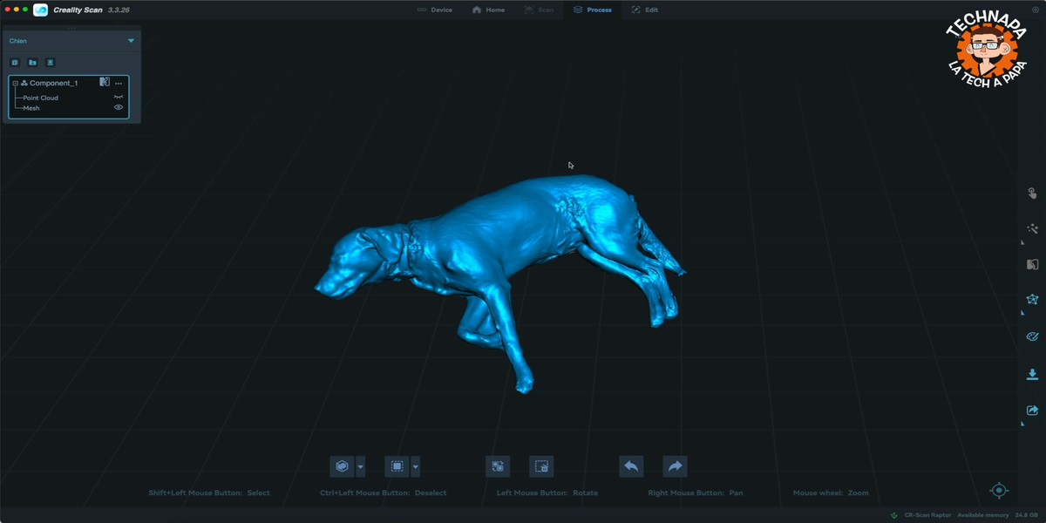The height and width of the screenshot is (523, 1046).
Task: Hide the Mesh with its eye toggle
Action: (x=119, y=107)
